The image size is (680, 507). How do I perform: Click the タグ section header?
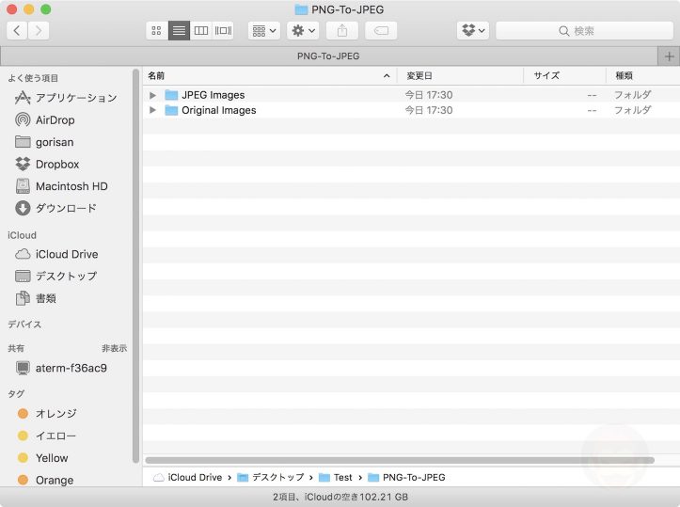16,394
